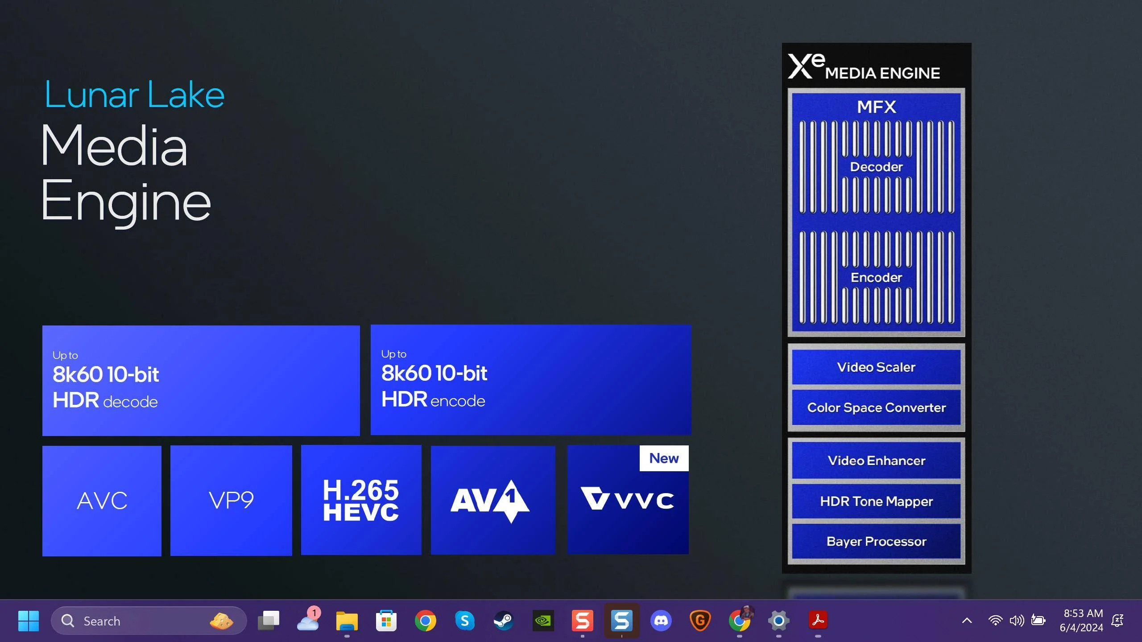This screenshot has width=1142, height=642.
Task: Click the VVC codec tile
Action: click(x=628, y=500)
